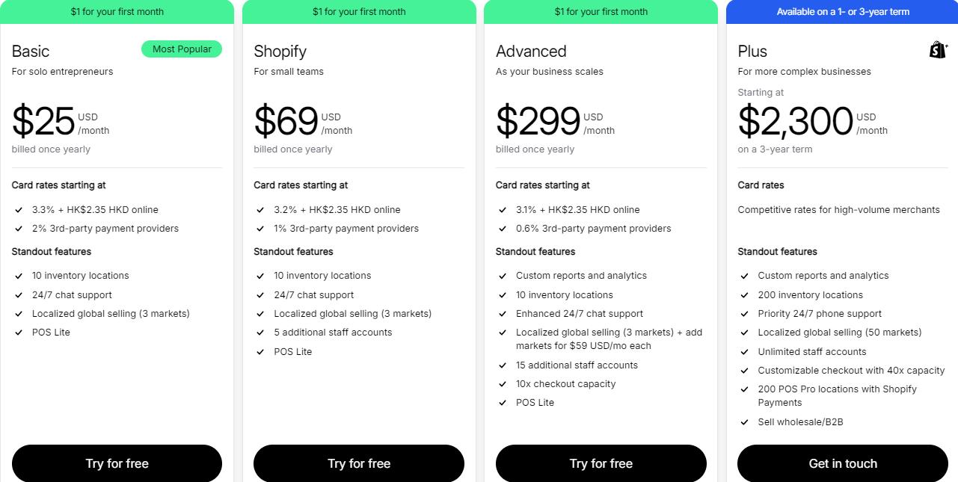Click Get in touch on the Plus plan
The width and height of the screenshot is (958, 482).
click(843, 463)
